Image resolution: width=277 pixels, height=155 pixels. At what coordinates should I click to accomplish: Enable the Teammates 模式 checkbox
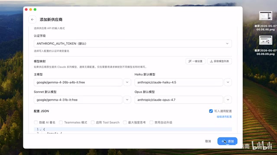tap(61, 122)
